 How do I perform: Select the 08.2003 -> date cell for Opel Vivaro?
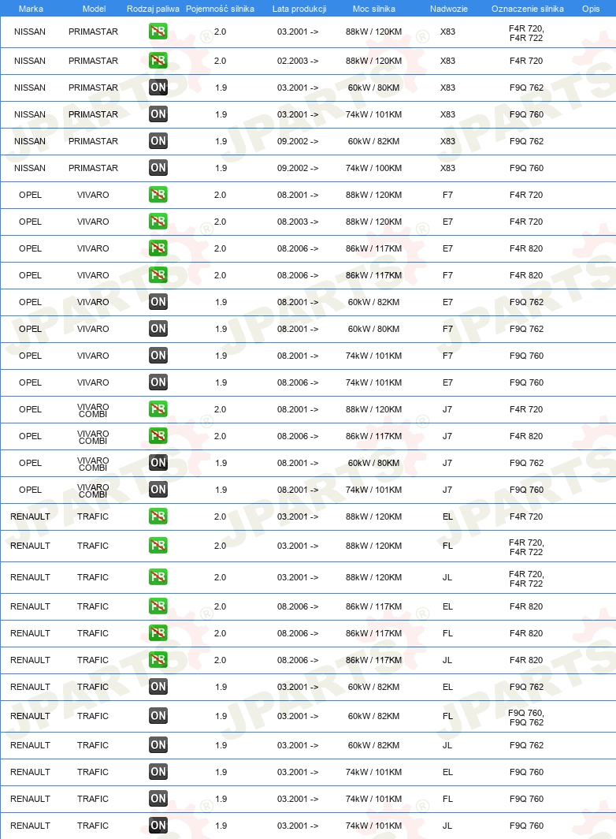[x=297, y=222]
